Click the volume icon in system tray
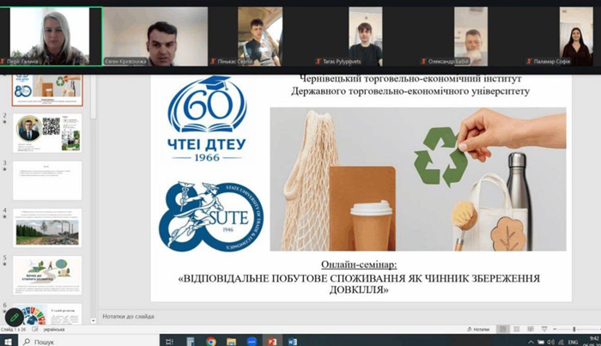601x346 pixels. tap(551, 343)
